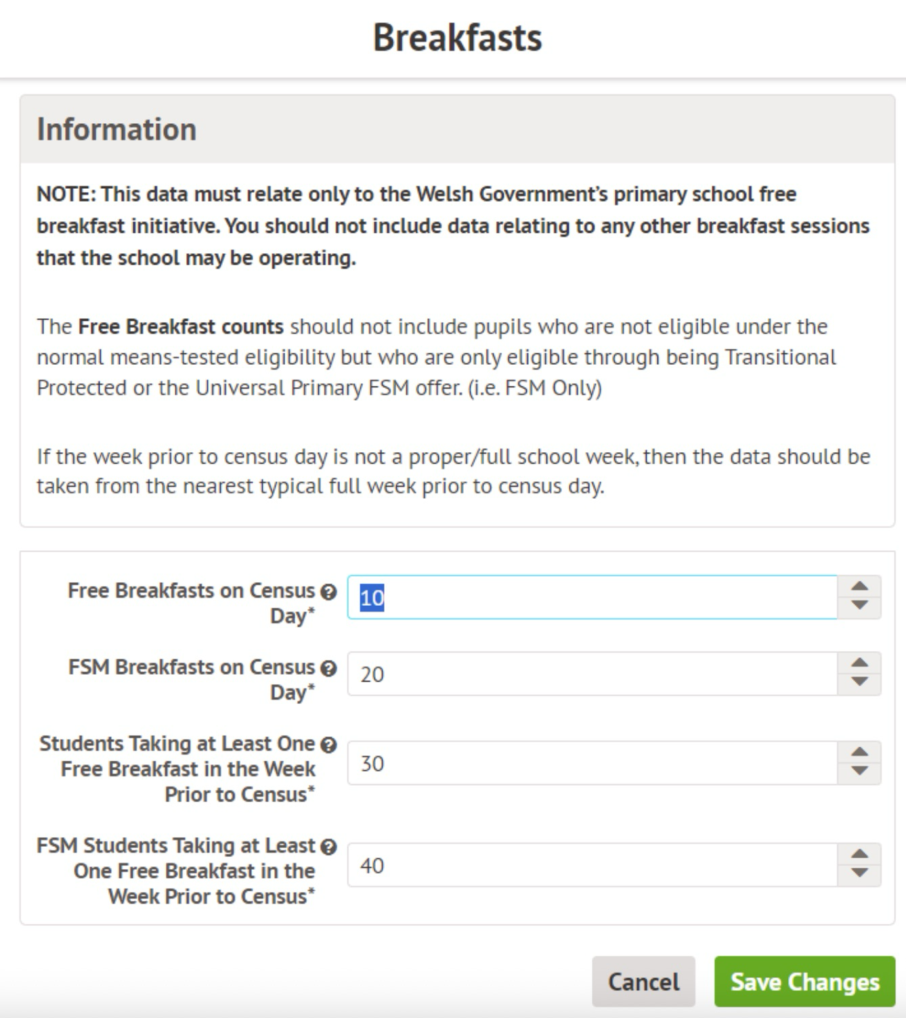Open help icon beside FSM Students Taking at Least

click(328, 847)
